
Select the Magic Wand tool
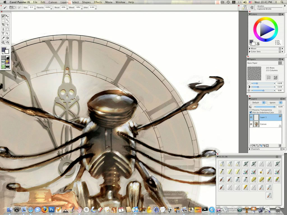pos(7,20)
